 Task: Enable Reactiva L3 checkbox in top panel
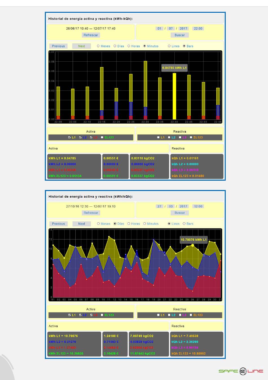180,137
